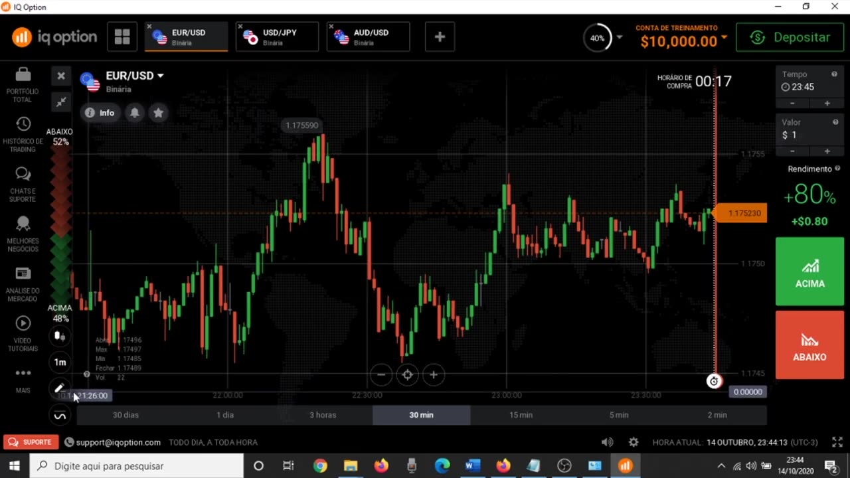Toggle sound speaker icon in status bar
850x478 pixels.
(607, 442)
